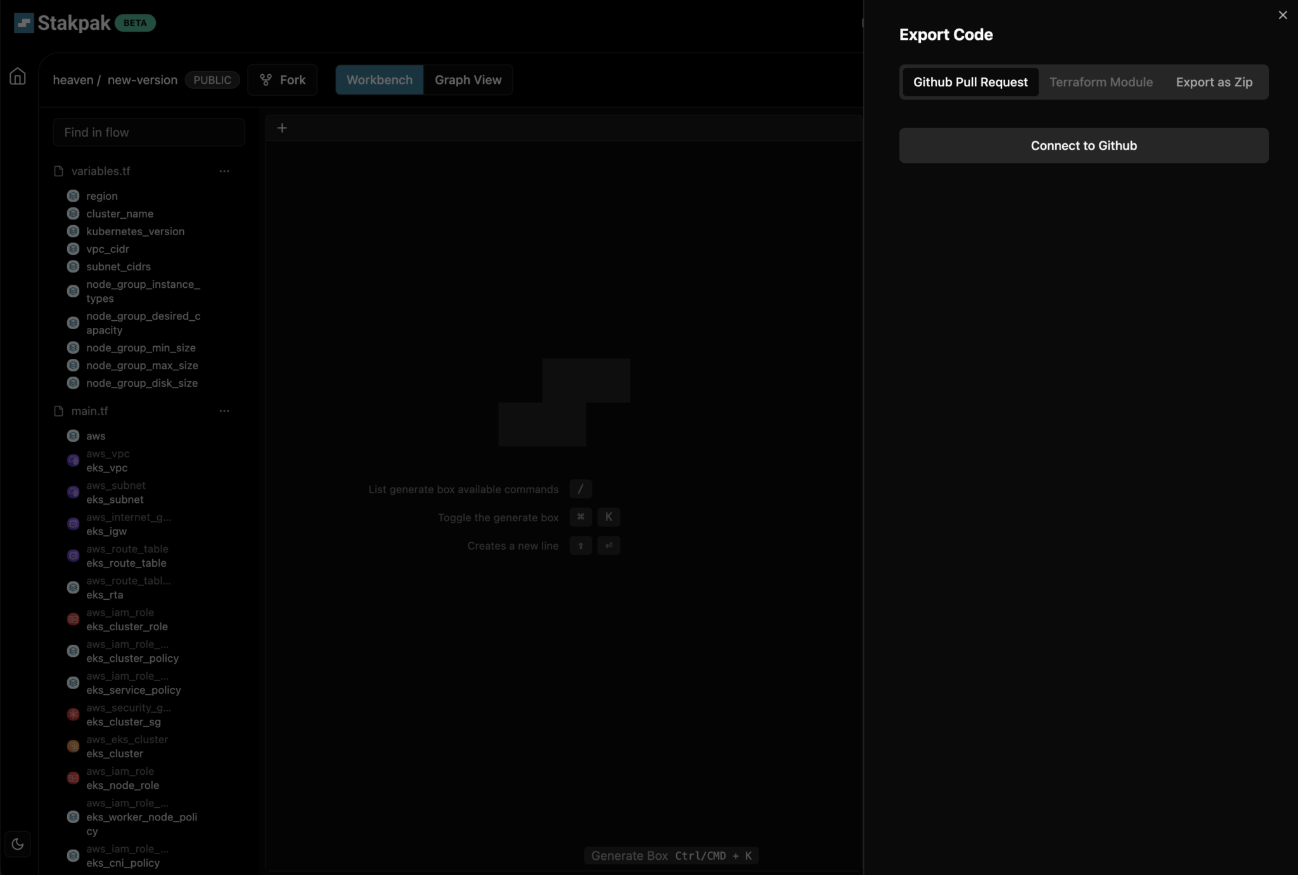Open the main.tf three-dots menu

pos(224,411)
